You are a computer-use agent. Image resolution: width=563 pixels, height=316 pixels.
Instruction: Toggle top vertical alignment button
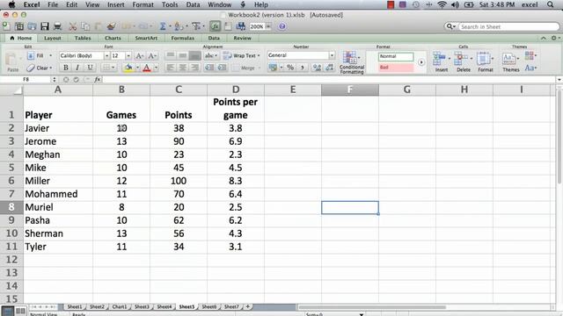(171, 55)
